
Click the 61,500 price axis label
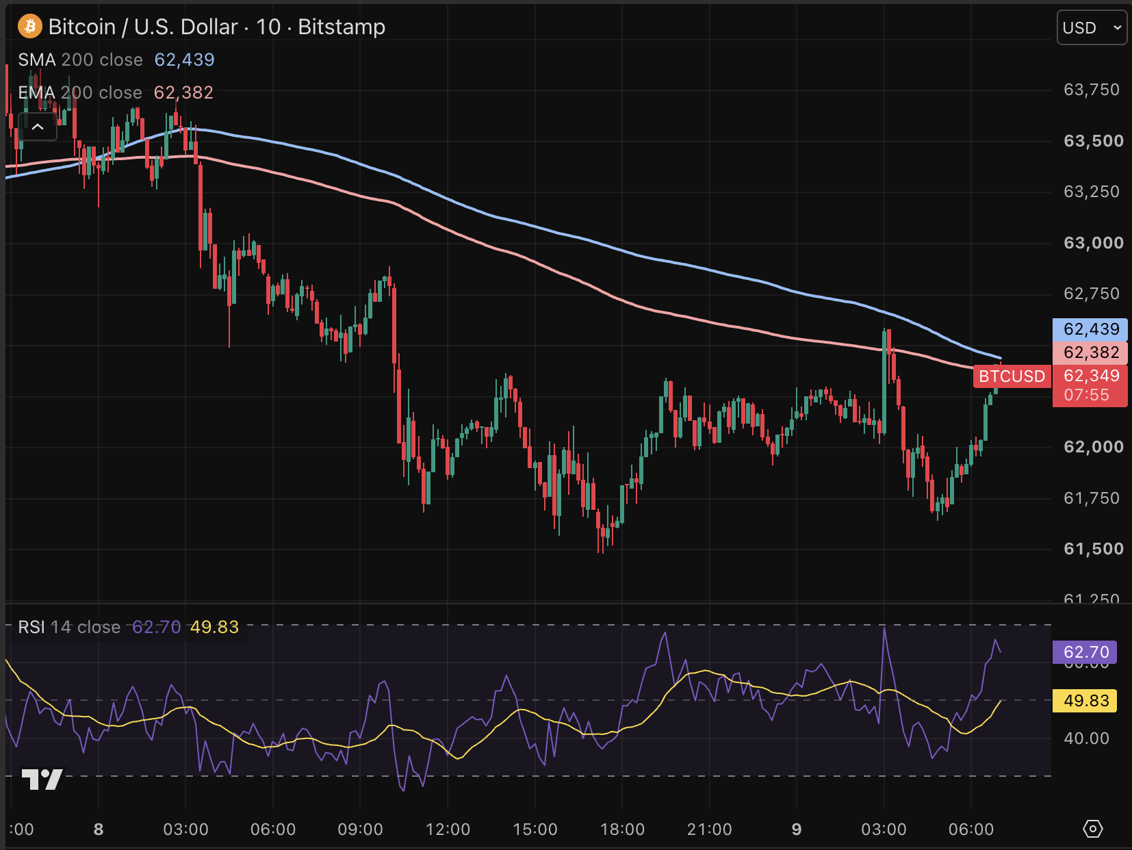1094,549
